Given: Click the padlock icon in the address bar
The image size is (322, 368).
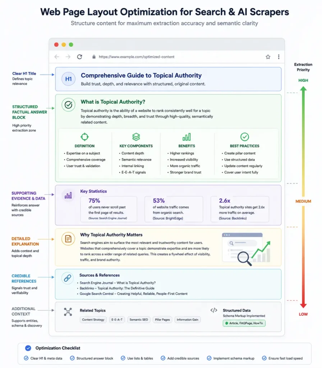Looking at the screenshot, I should (x=94, y=57).
